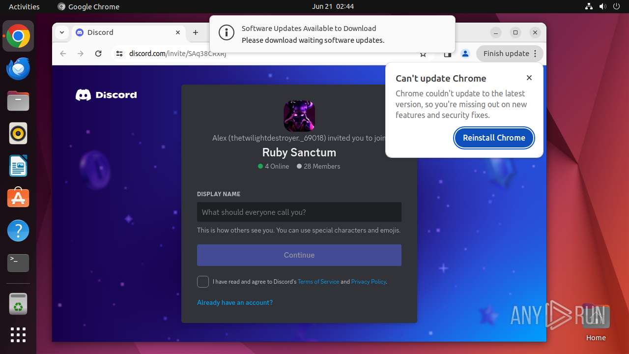Open Google Chrome from the dock
This screenshot has width=629, height=354.
pyautogui.click(x=18, y=36)
